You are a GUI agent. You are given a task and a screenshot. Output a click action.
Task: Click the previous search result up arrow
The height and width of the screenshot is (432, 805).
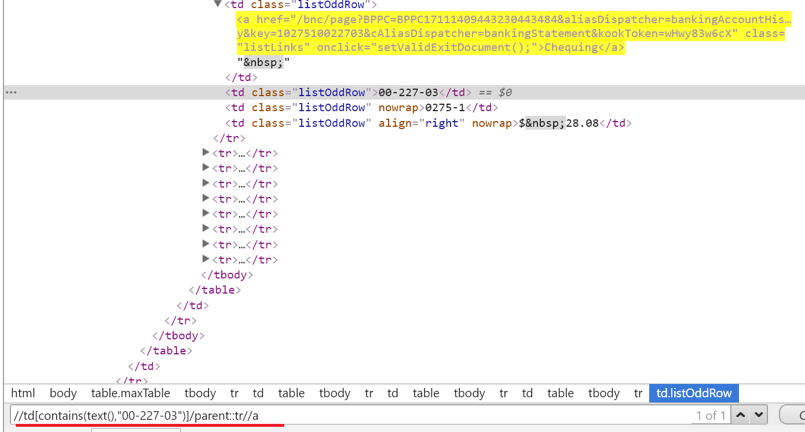click(740, 415)
